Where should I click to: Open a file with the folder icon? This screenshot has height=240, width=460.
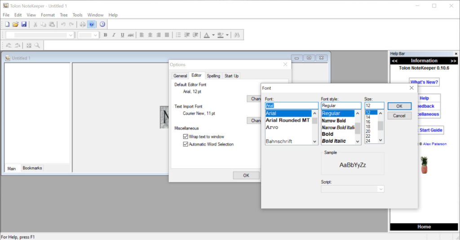(15, 24)
